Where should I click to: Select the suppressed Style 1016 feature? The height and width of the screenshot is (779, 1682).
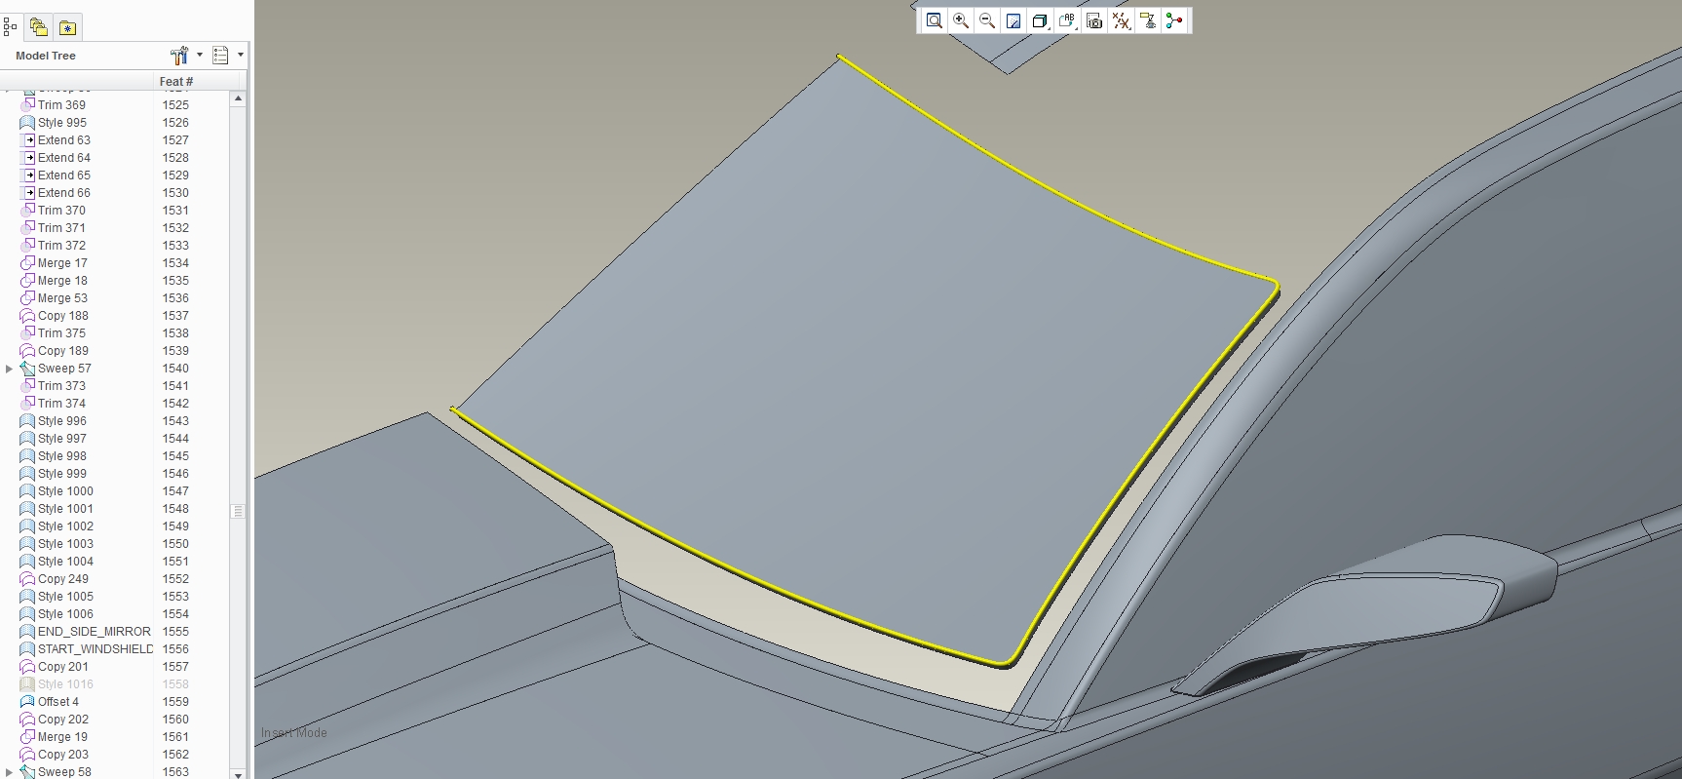pos(65,684)
